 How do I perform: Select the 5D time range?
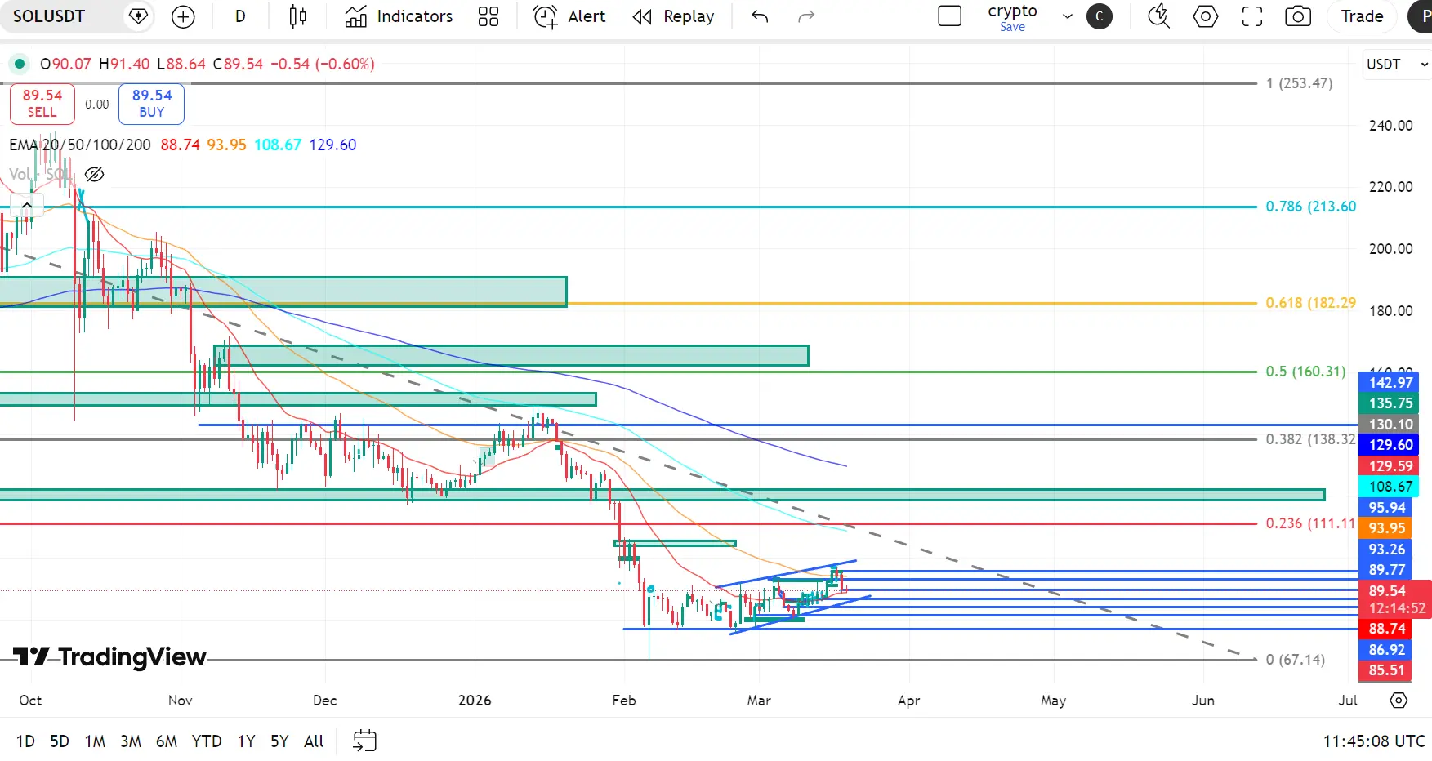coord(60,741)
